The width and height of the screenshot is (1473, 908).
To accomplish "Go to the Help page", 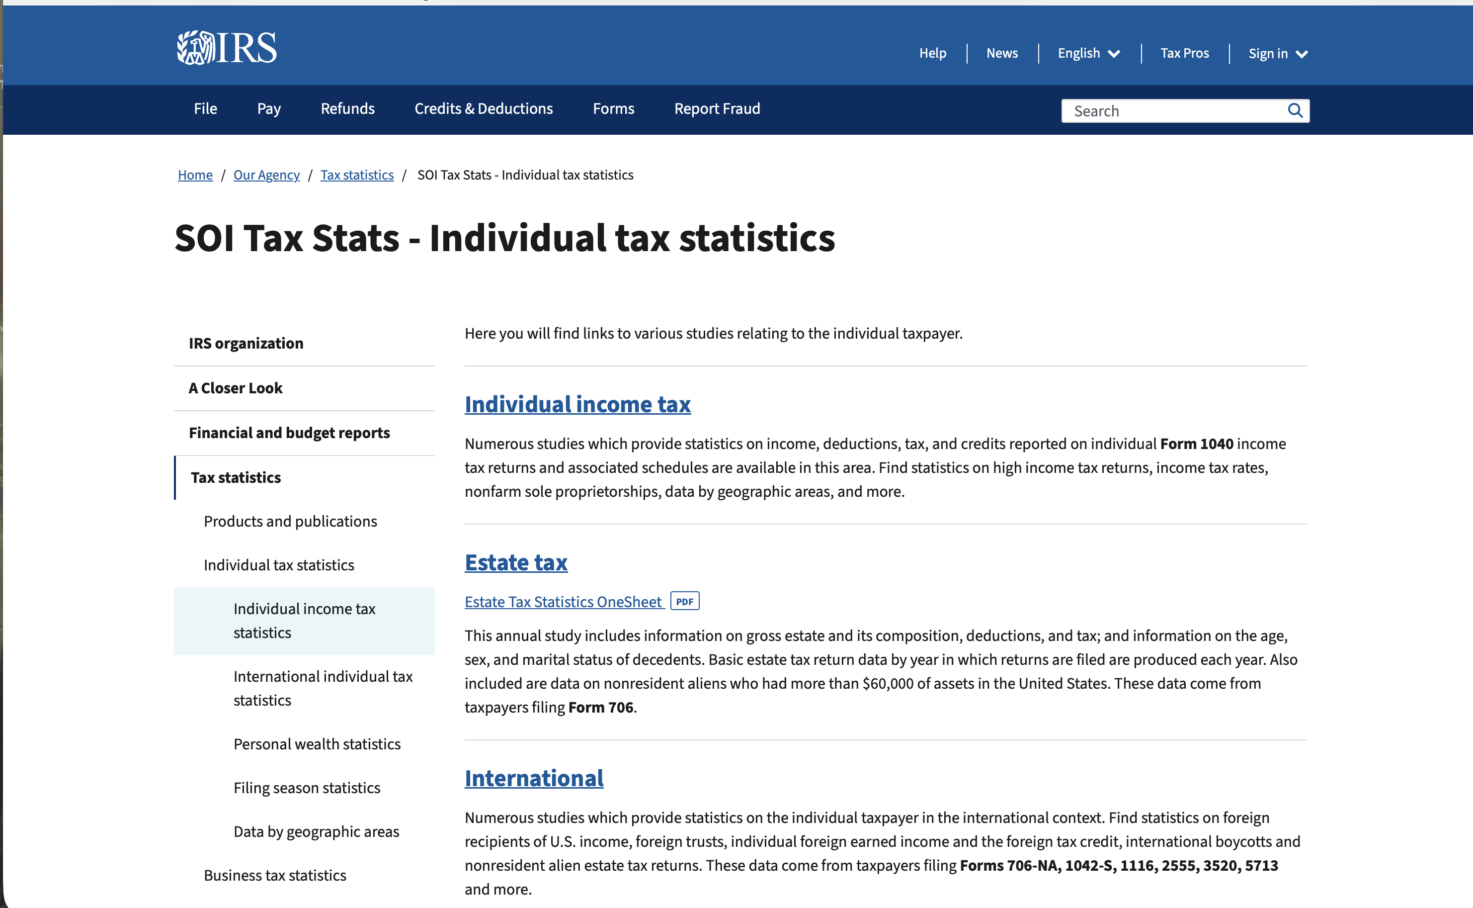I will [x=932, y=53].
